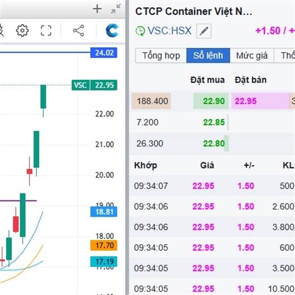Viewport: 295px width, 295px height.
Task: Select bid price 22.85
Action: click(x=214, y=122)
